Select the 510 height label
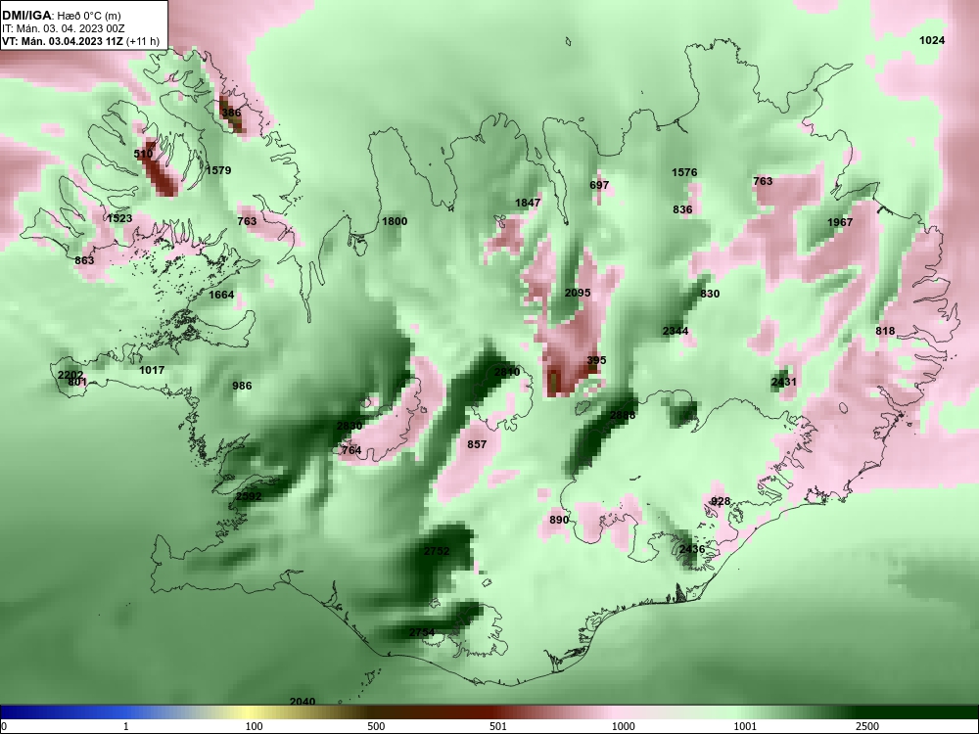The height and width of the screenshot is (734, 979). (143, 154)
